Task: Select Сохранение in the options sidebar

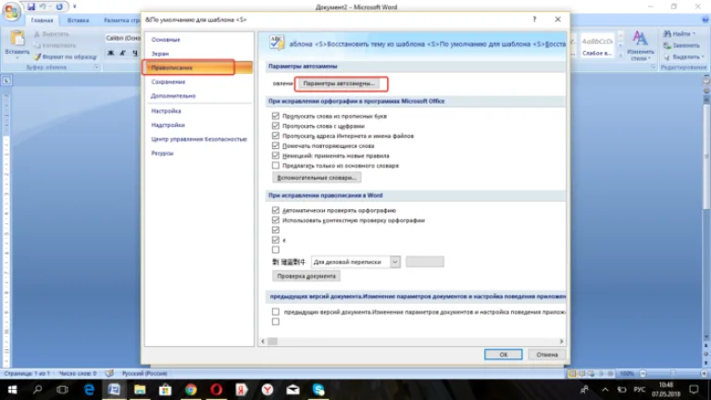Action: coord(168,81)
